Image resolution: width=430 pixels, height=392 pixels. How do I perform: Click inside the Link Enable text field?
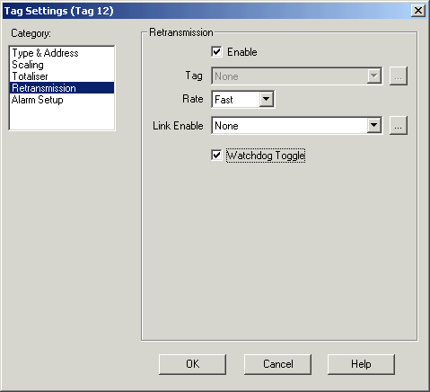pos(290,126)
